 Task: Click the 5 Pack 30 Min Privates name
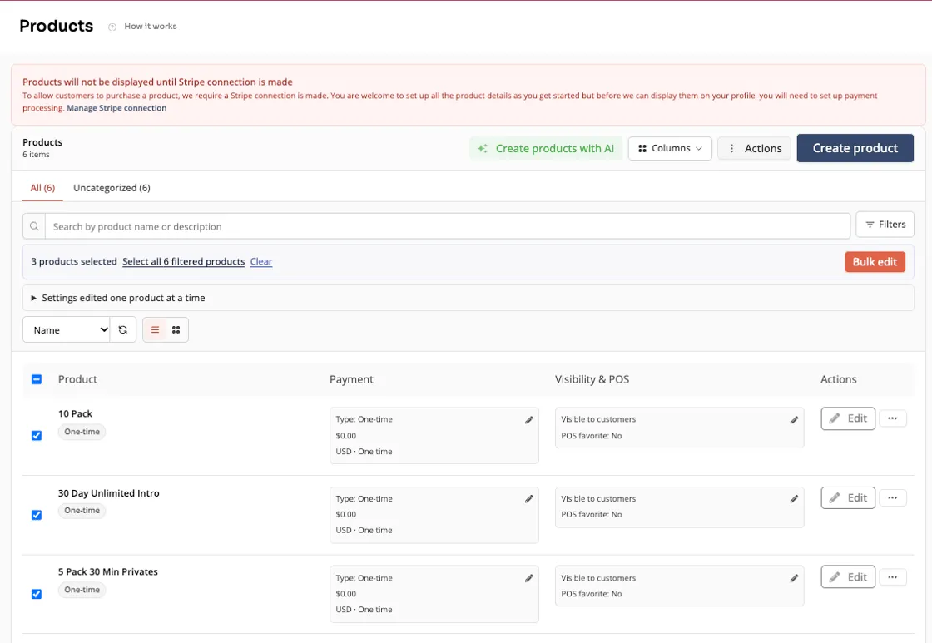click(x=108, y=571)
